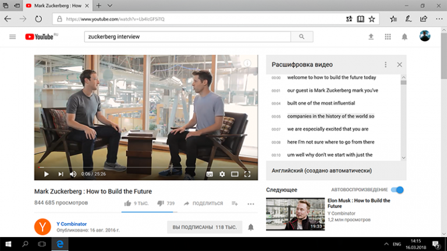Toggle theater mode in the player
447x251 pixels.
[235, 174]
